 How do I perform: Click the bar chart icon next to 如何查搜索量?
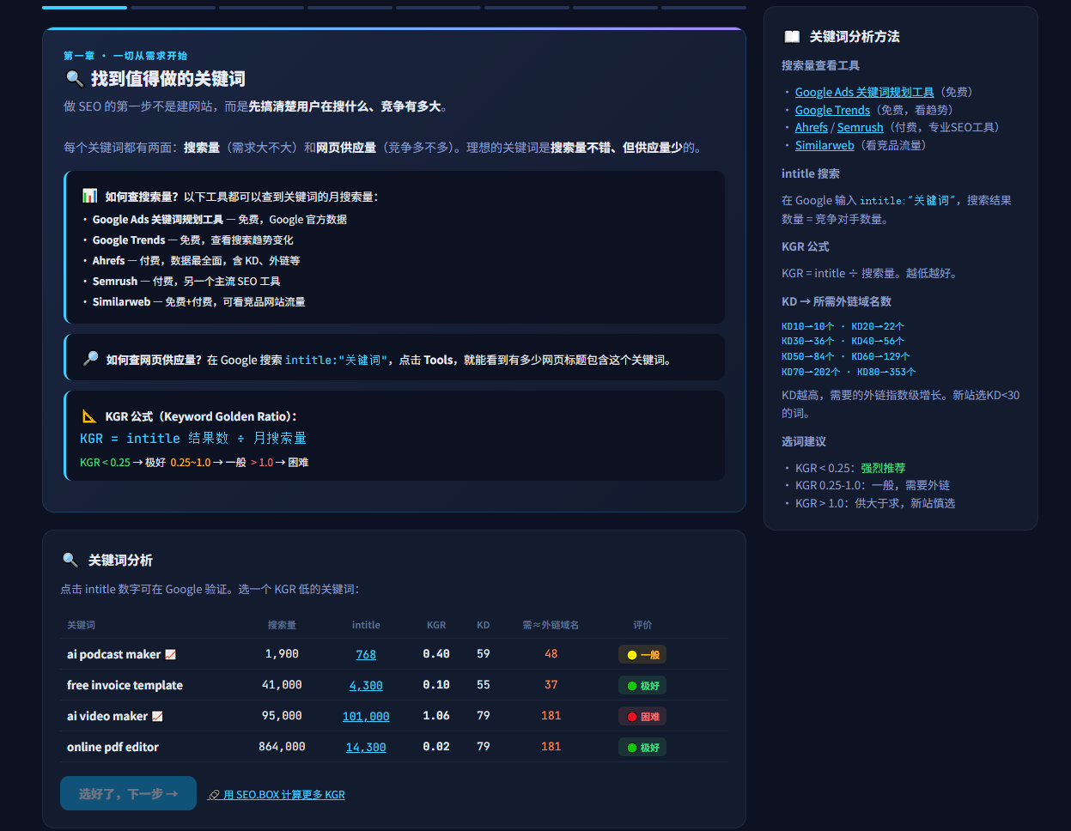click(x=89, y=196)
